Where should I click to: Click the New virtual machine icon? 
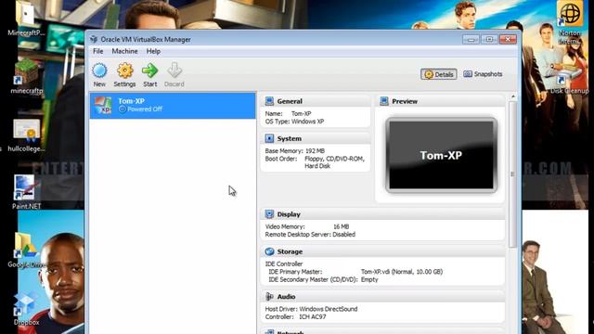(99, 71)
